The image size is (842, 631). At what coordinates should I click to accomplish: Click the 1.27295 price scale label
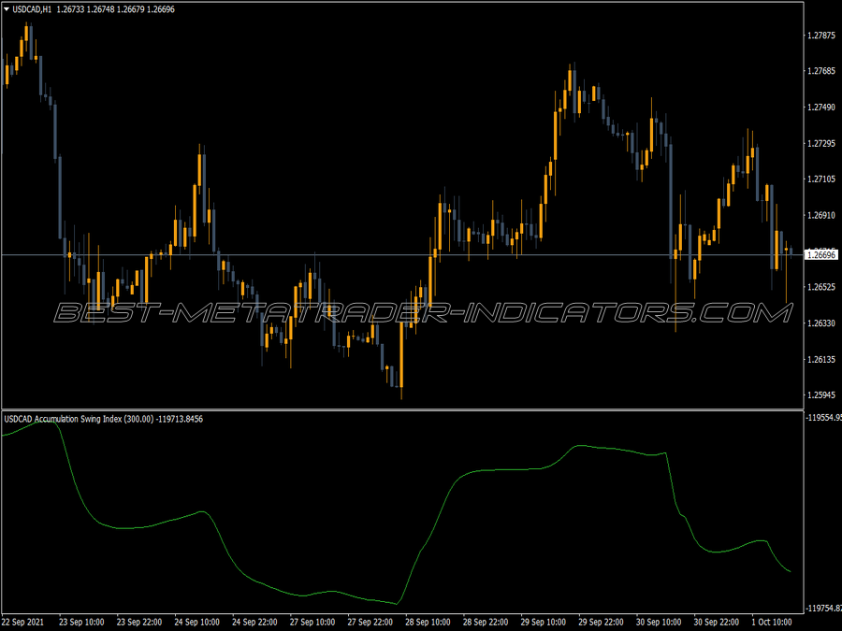point(821,143)
